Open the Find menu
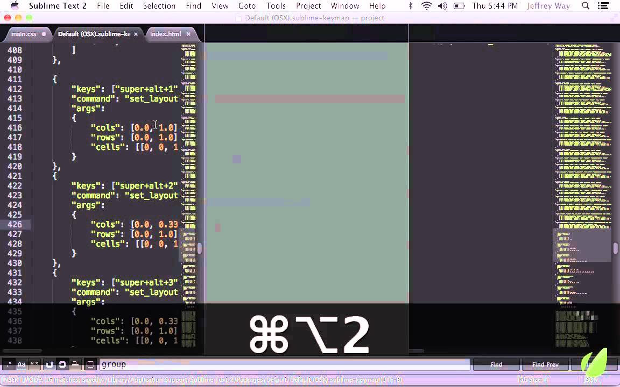The image size is (620, 387). tap(193, 5)
